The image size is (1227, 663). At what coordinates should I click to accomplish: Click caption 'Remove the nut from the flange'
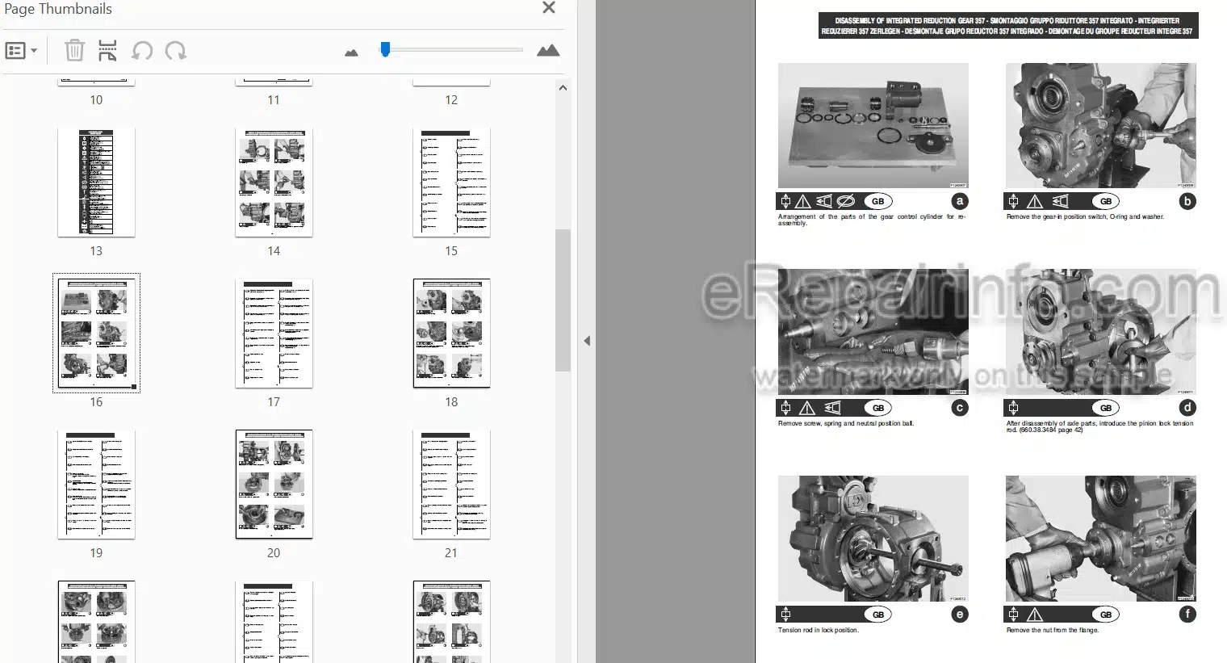pyautogui.click(x=1053, y=630)
